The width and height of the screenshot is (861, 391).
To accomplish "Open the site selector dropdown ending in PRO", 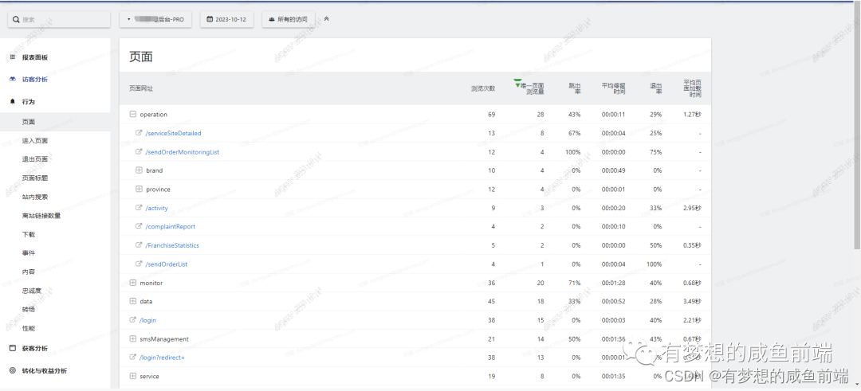I will point(155,19).
